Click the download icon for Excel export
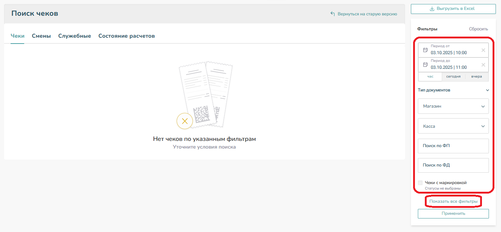The width and height of the screenshot is (501, 232). (x=432, y=9)
